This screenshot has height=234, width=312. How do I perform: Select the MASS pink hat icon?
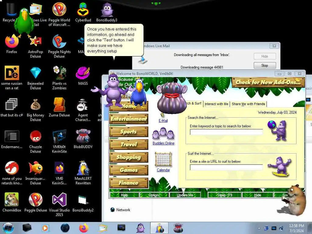coord(83,76)
